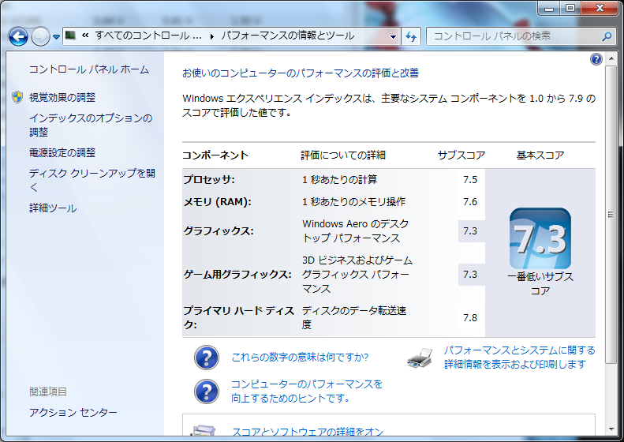The width and height of the screenshot is (624, 442).
Task: Click the vertical scrollbar thumb
Action: [611, 215]
